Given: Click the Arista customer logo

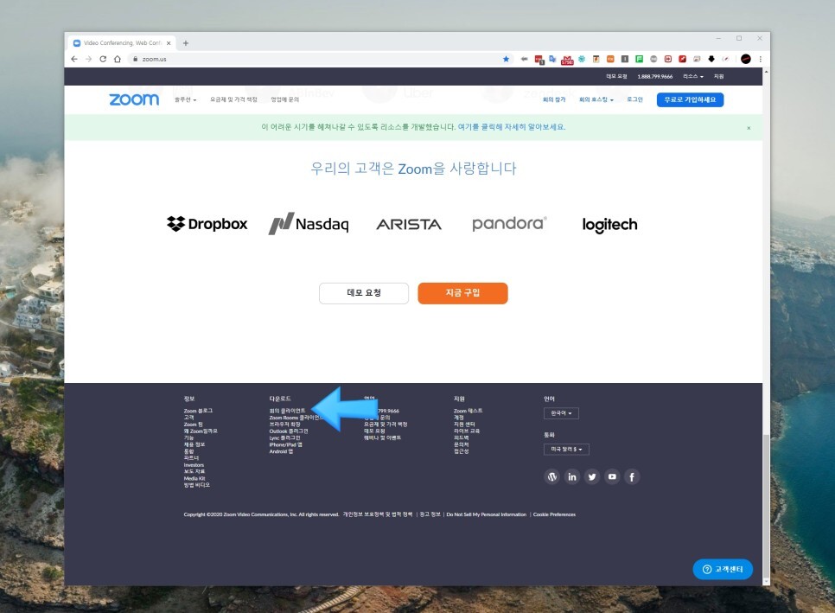Looking at the screenshot, I should coord(409,225).
